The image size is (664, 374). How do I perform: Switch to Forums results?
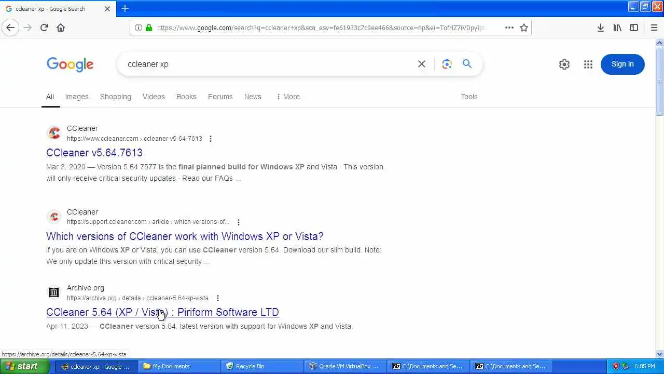point(220,97)
